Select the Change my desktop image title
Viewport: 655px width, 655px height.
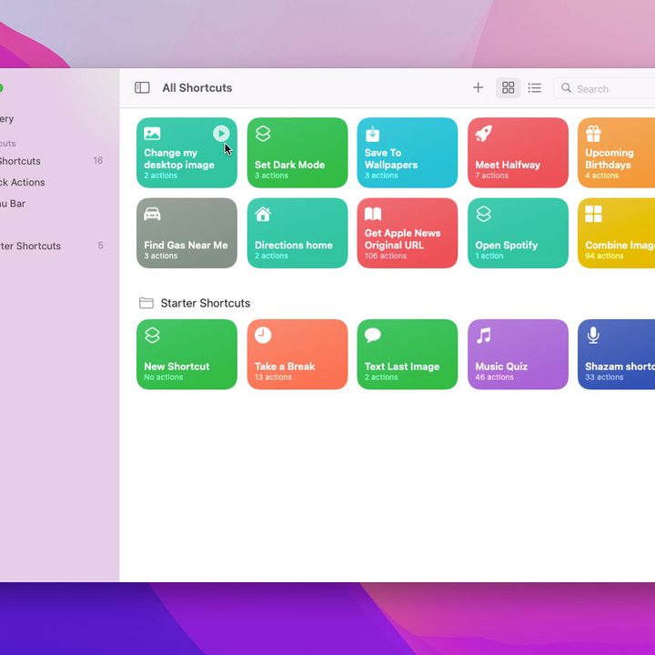(x=179, y=158)
